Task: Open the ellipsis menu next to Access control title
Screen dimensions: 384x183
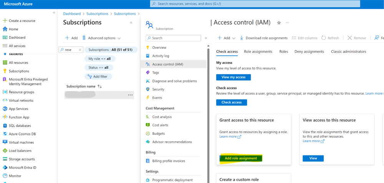Action: pos(288,23)
